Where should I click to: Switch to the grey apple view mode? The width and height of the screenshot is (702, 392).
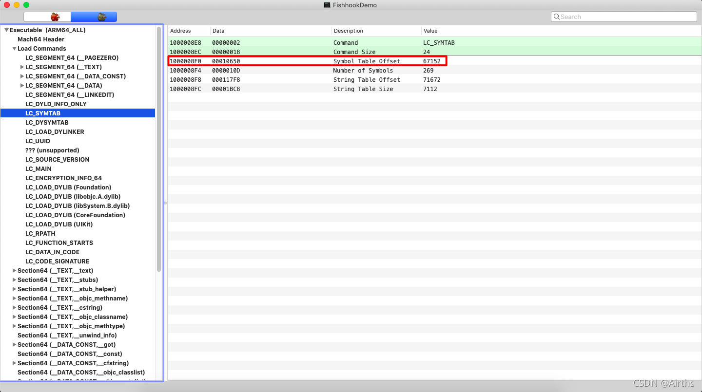(x=94, y=17)
